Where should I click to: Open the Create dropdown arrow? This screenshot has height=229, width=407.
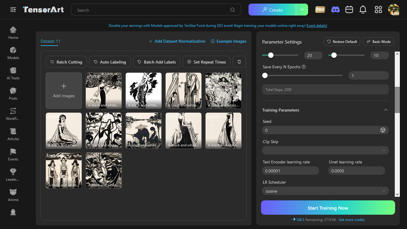pyautogui.click(x=302, y=10)
